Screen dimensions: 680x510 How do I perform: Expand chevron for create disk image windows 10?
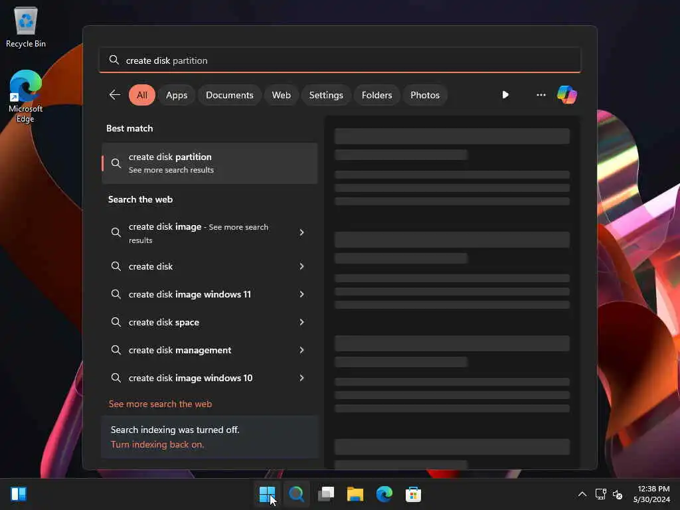click(301, 378)
